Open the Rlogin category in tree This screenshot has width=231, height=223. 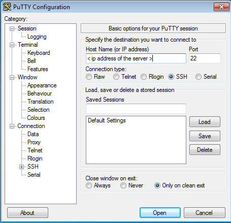tap(35, 158)
